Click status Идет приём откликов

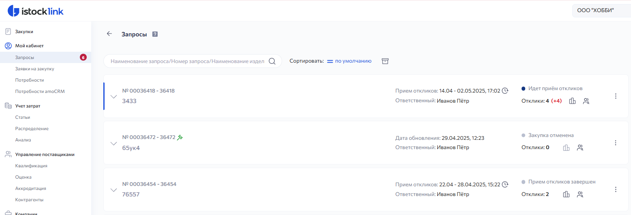(x=556, y=89)
